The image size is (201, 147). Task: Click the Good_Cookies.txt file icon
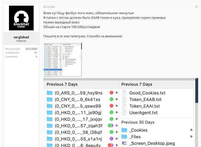tap(124, 93)
